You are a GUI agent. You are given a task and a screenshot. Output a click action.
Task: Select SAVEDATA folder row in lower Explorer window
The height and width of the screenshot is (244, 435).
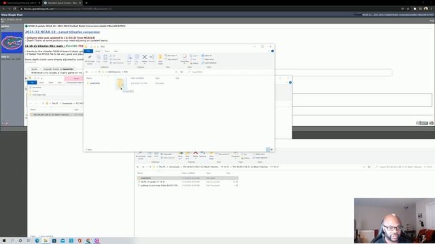click(188, 178)
